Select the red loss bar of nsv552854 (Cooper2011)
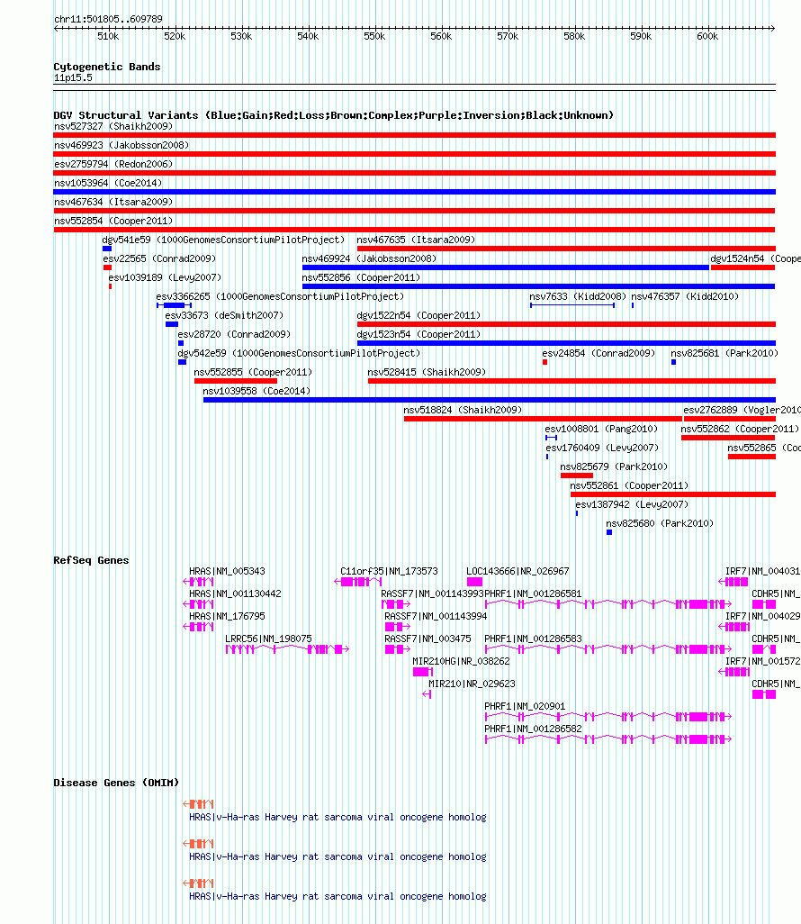The image size is (801, 924). 414,230
